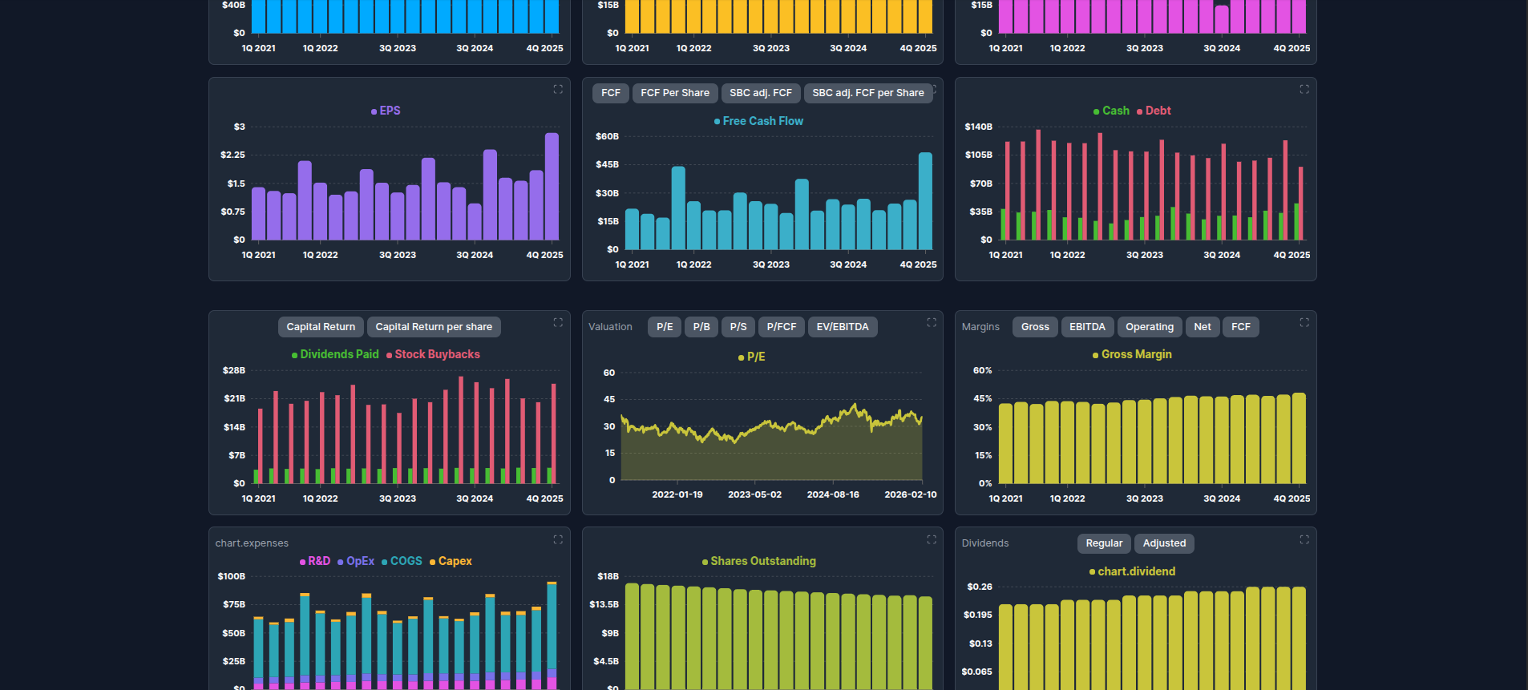Screen dimensions: 1528x690
Task: Enlarge the Shares Outstanding chart
Action: point(932,539)
